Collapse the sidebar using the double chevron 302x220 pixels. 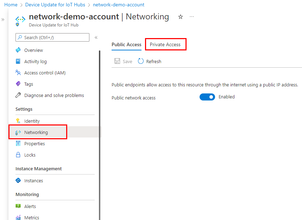[96, 37]
